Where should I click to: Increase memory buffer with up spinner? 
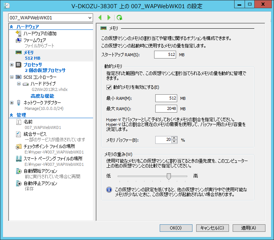click(x=174, y=138)
